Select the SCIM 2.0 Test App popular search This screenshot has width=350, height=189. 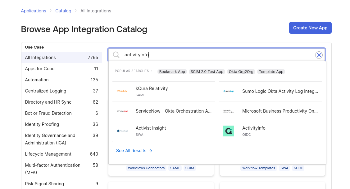pyautogui.click(x=207, y=71)
